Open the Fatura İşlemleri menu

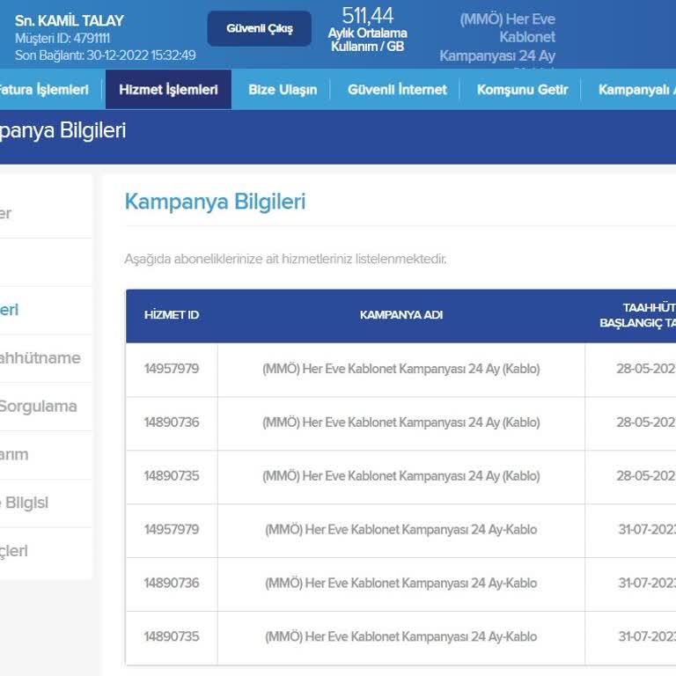pyautogui.click(x=44, y=90)
